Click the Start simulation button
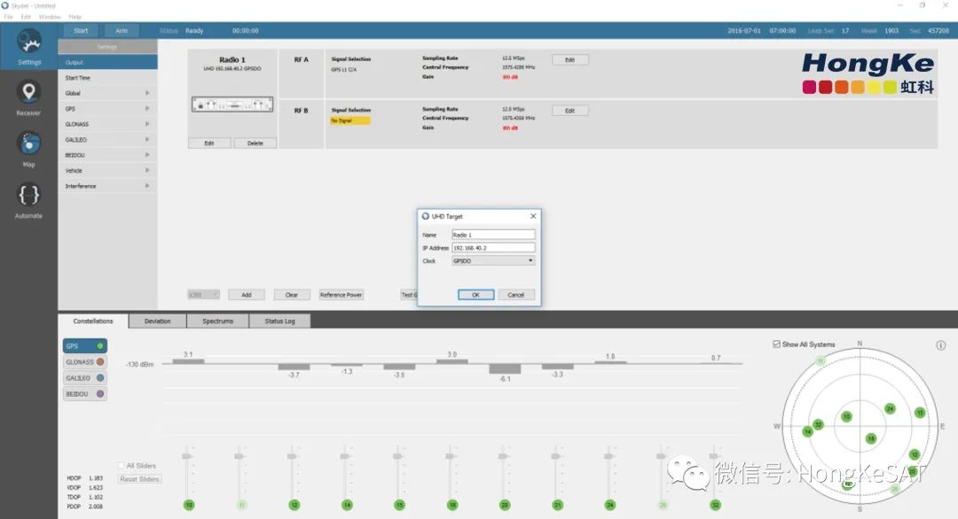This screenshot has height=519, width=958. point(81,30)
